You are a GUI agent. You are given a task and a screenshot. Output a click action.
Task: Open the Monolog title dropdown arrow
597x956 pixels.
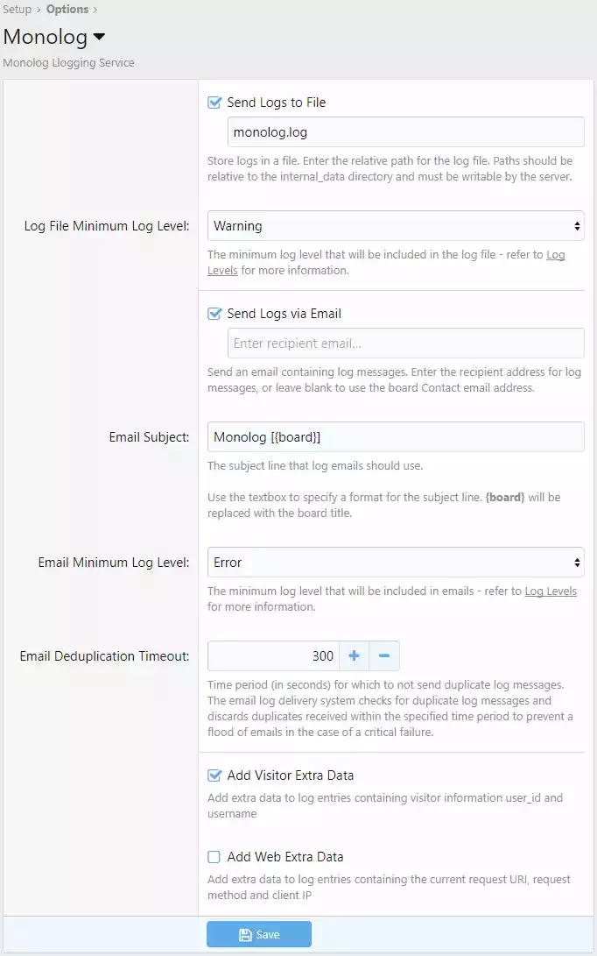pyautogui.click(x=99, y=37)
